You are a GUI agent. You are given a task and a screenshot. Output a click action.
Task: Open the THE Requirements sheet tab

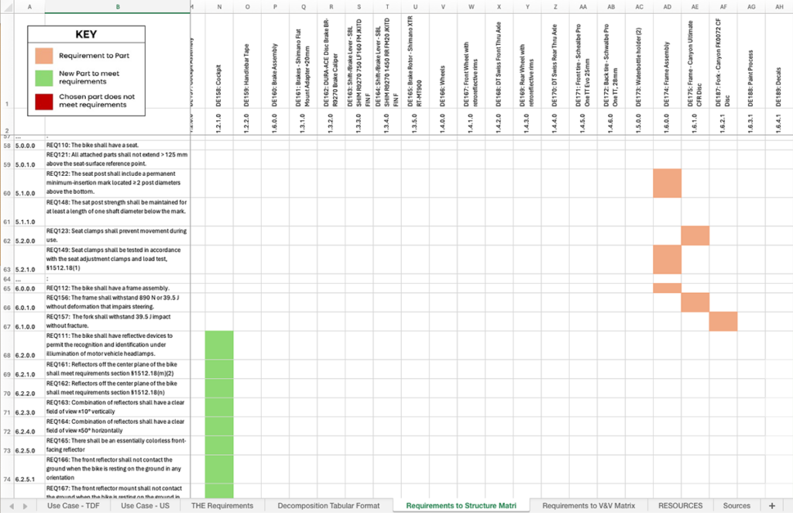[x=222, y=505]
